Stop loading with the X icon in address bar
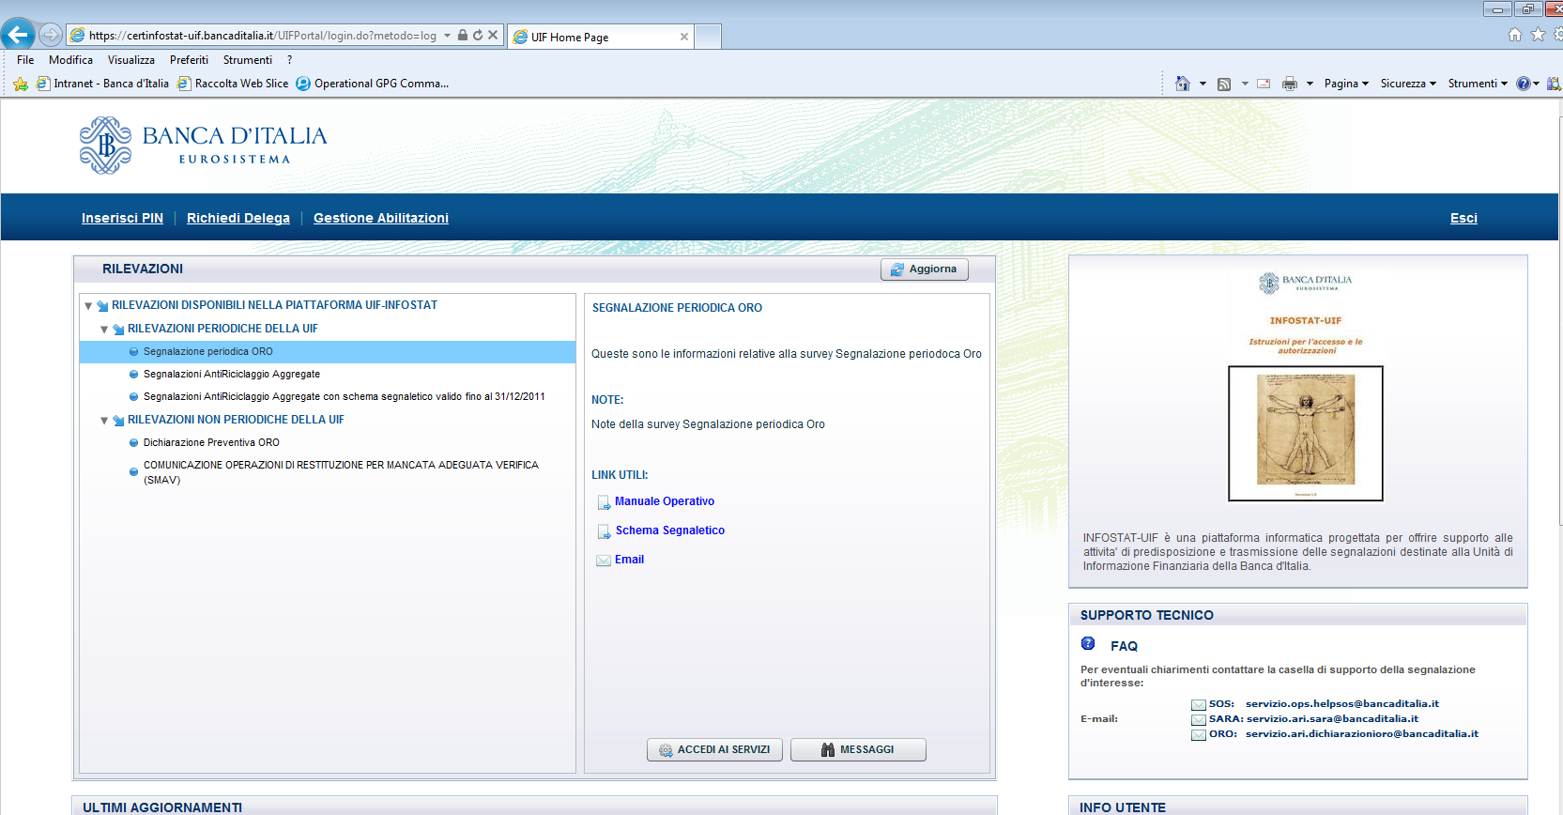This screenshot has width=1563, height=815. (x=493, y=35)
